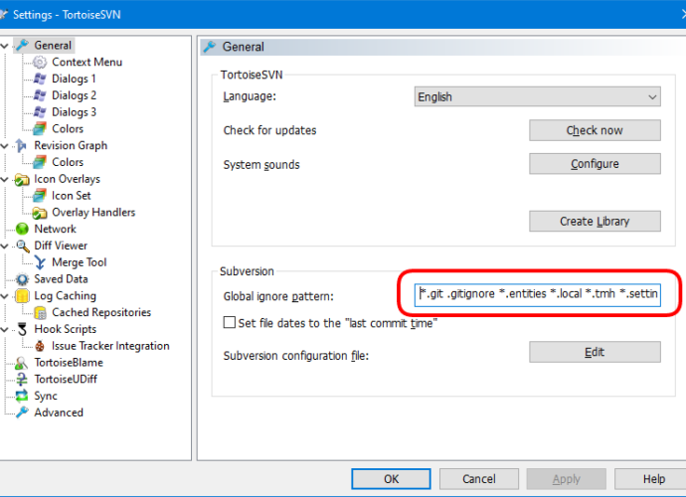The image size is (686, 497).
Task: Click the Create Library button
Action: (x=594, y=221)
